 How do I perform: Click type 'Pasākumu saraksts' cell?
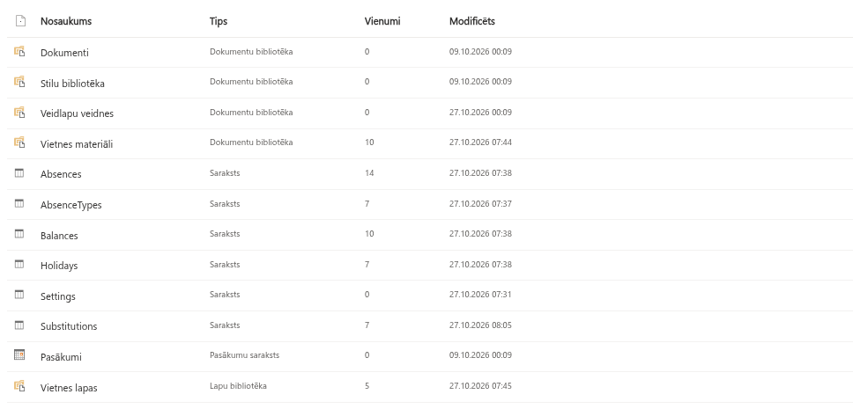click(245, 355)
